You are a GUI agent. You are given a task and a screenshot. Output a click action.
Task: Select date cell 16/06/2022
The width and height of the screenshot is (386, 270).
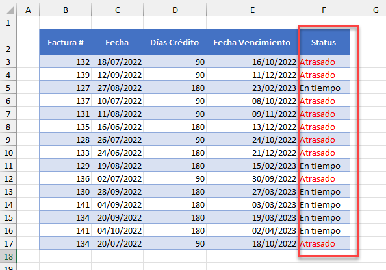[118, 127]
